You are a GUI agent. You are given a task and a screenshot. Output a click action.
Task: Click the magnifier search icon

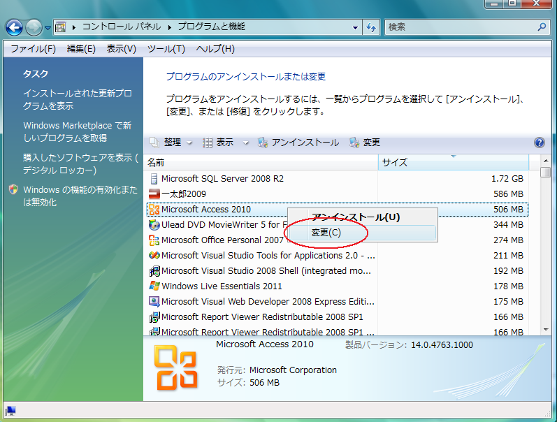(542, 27)
